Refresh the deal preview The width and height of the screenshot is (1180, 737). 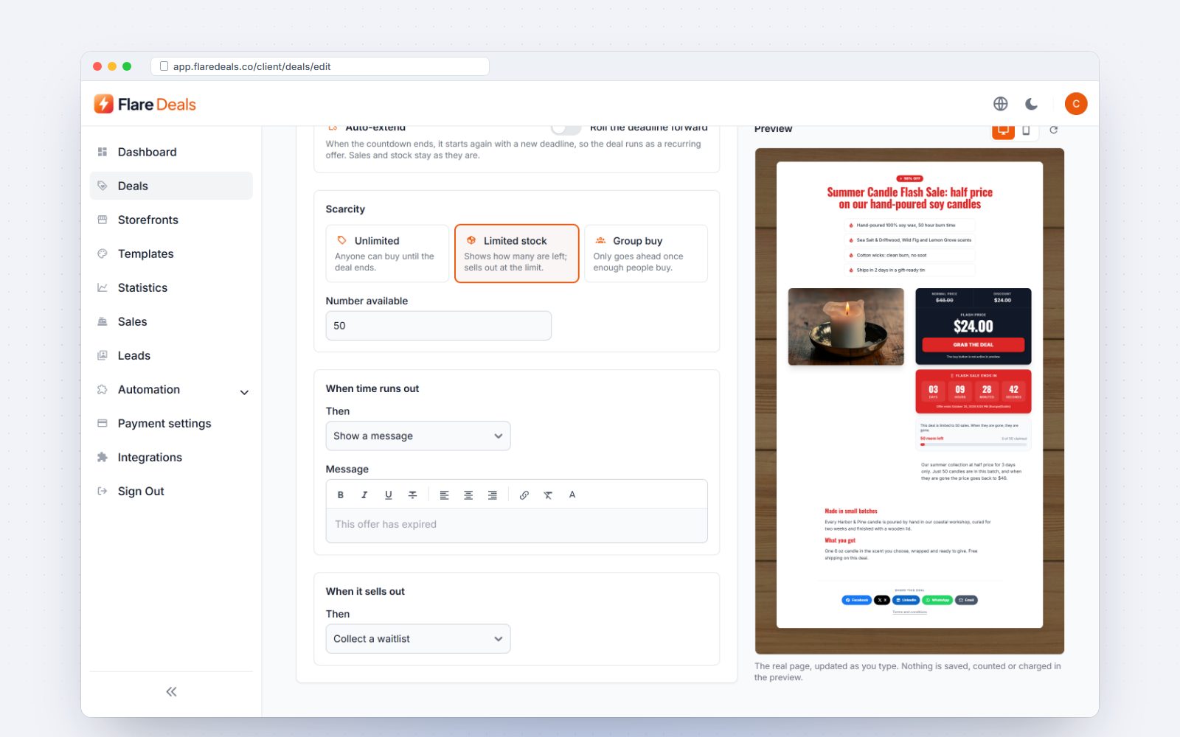click(x=1054, y=130)
